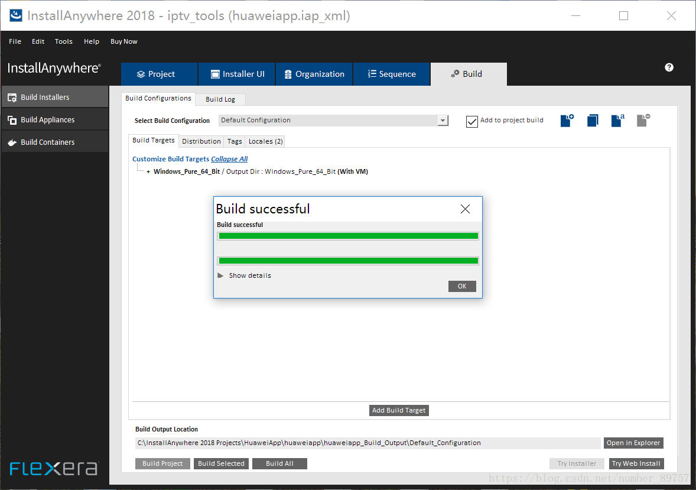Click the Build All button
Image resolution: width=696 pixels, height=490 pixels.
pyautogui.click(x=279, y=463)
